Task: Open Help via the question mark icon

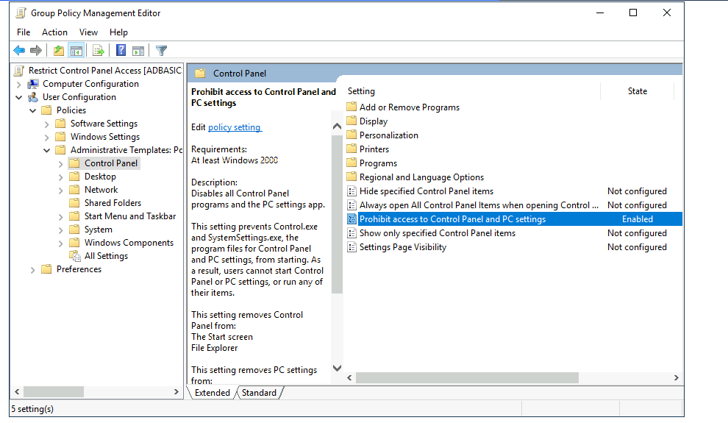Action: [121, 50]
